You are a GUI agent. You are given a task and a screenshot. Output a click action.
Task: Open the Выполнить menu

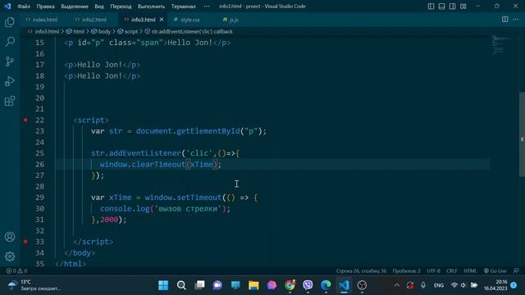click(x=151, y=6)
